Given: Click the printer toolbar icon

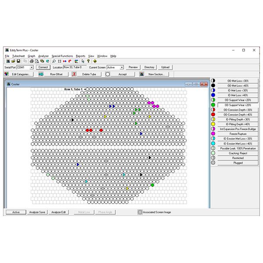Looking at the screenshot, I should click(32, 61).
